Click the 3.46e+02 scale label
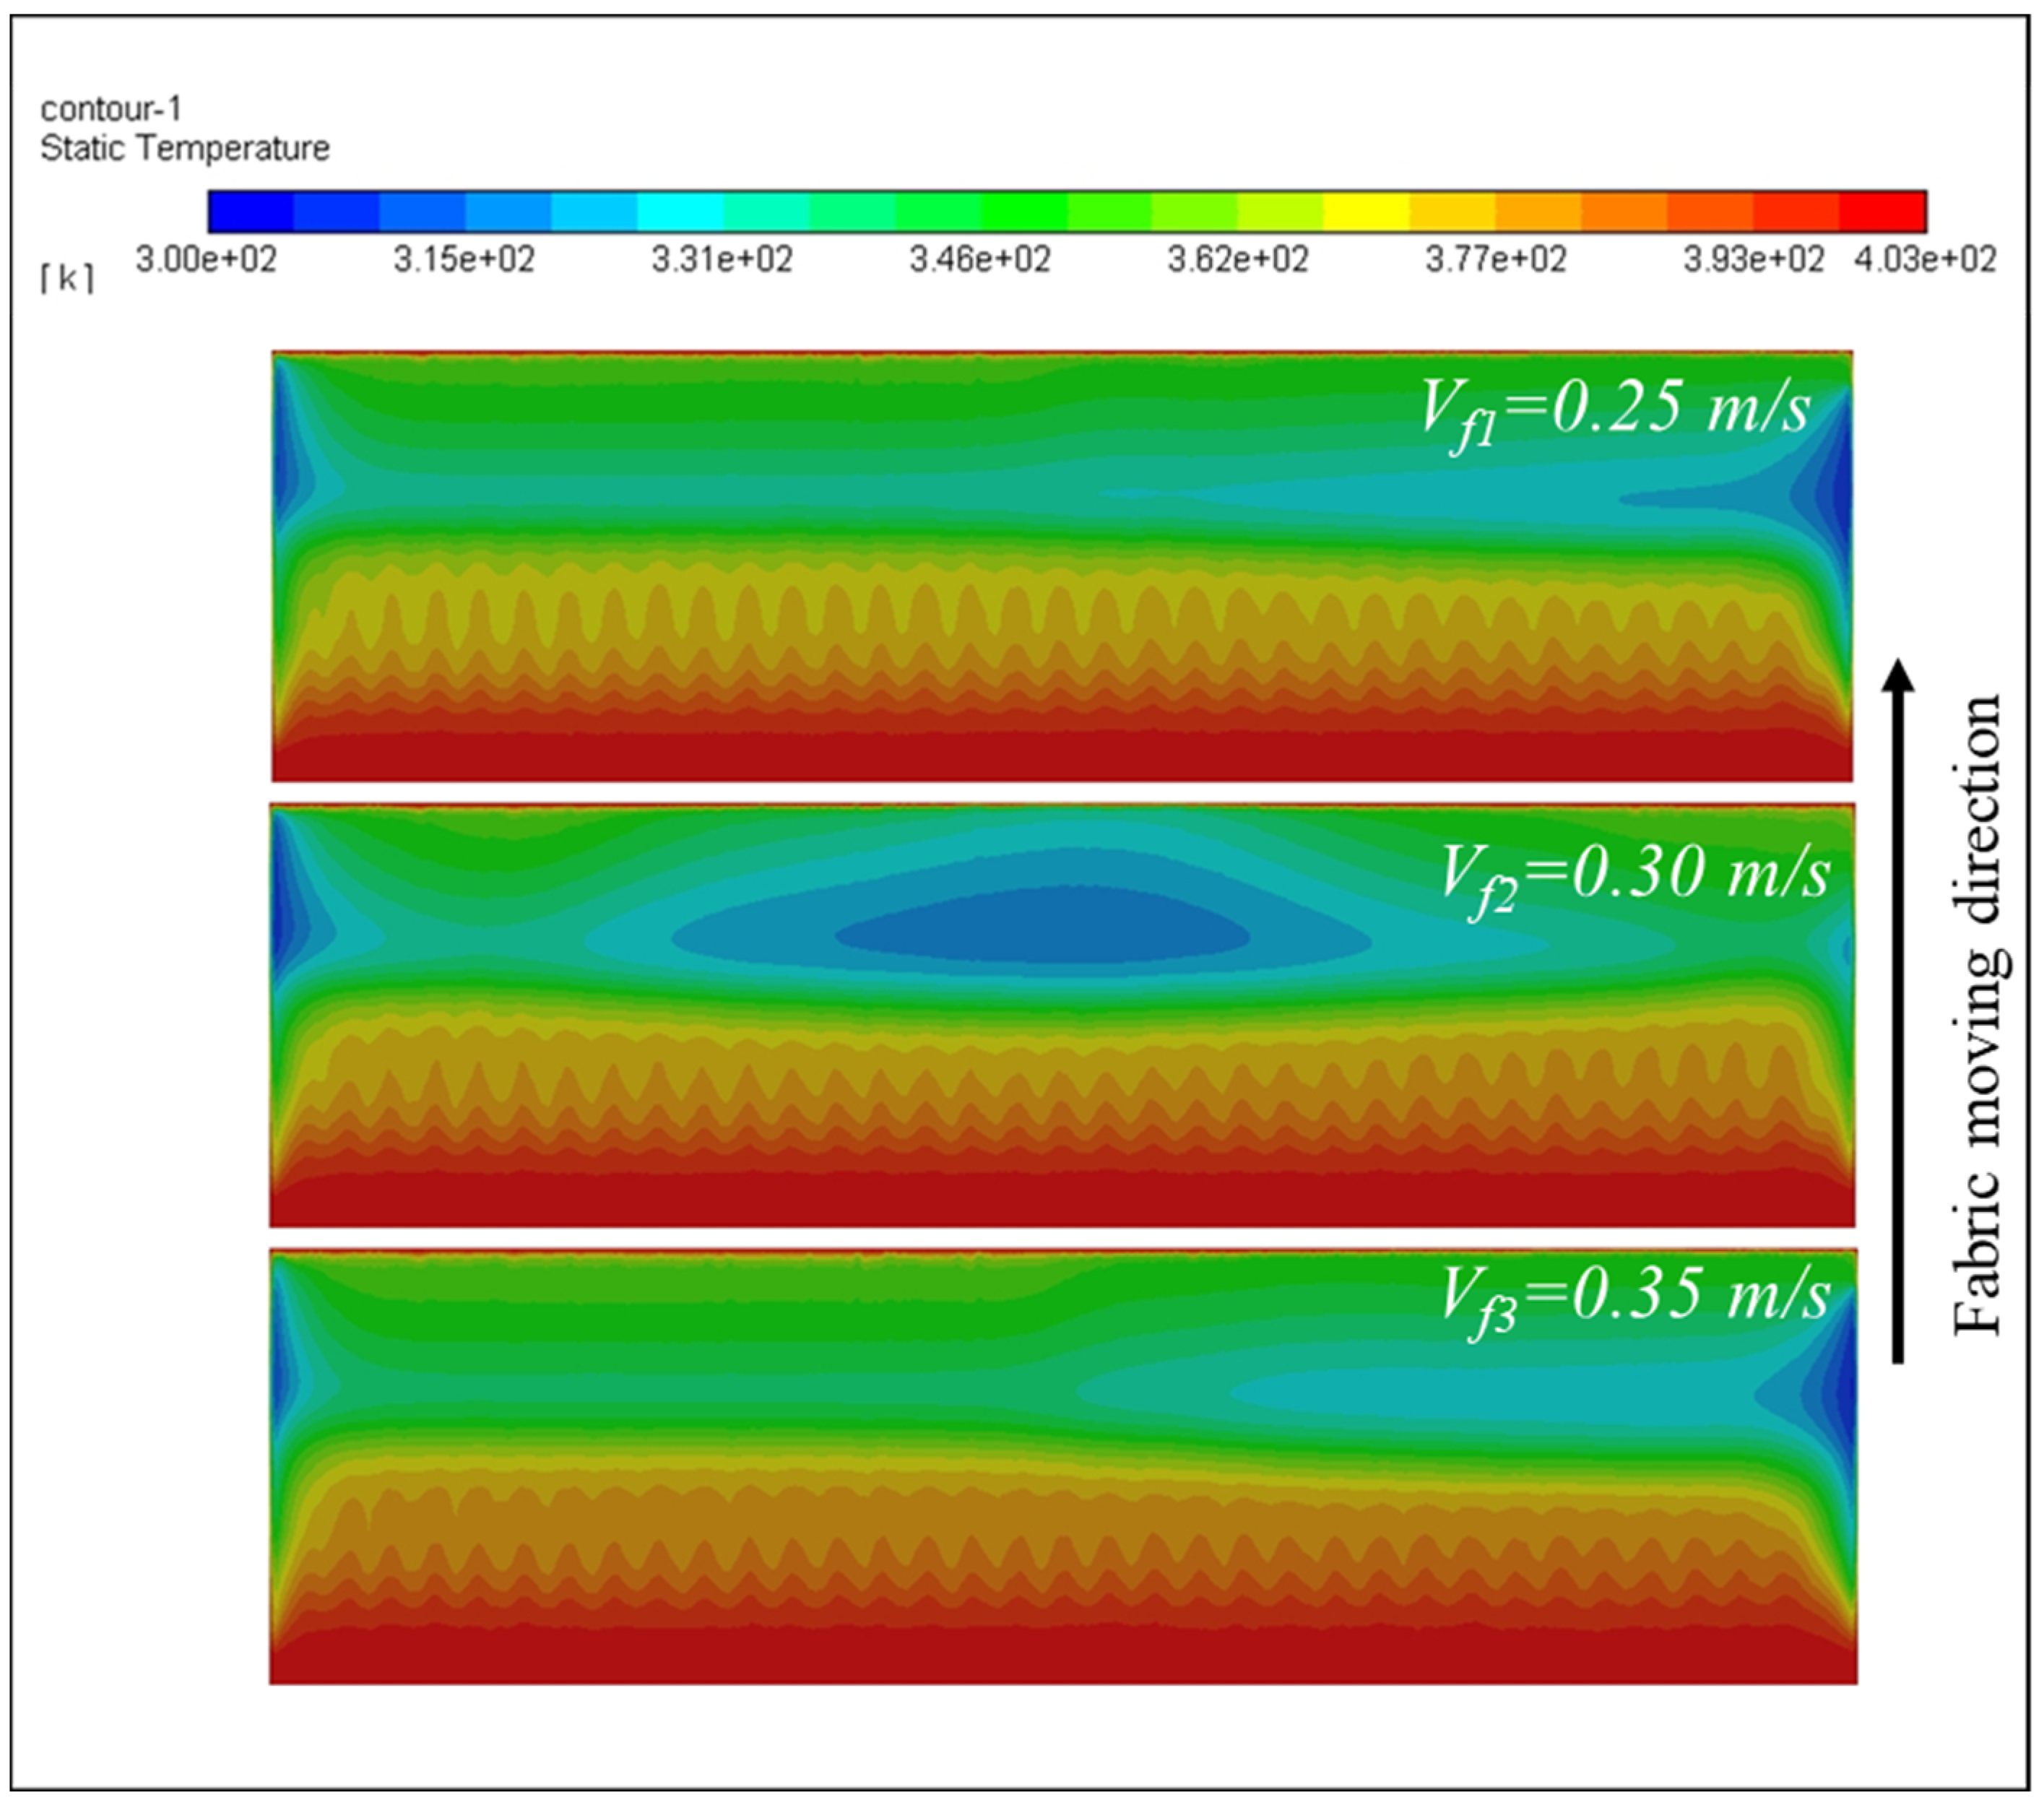2044x1805 pixels. point(980,260)
